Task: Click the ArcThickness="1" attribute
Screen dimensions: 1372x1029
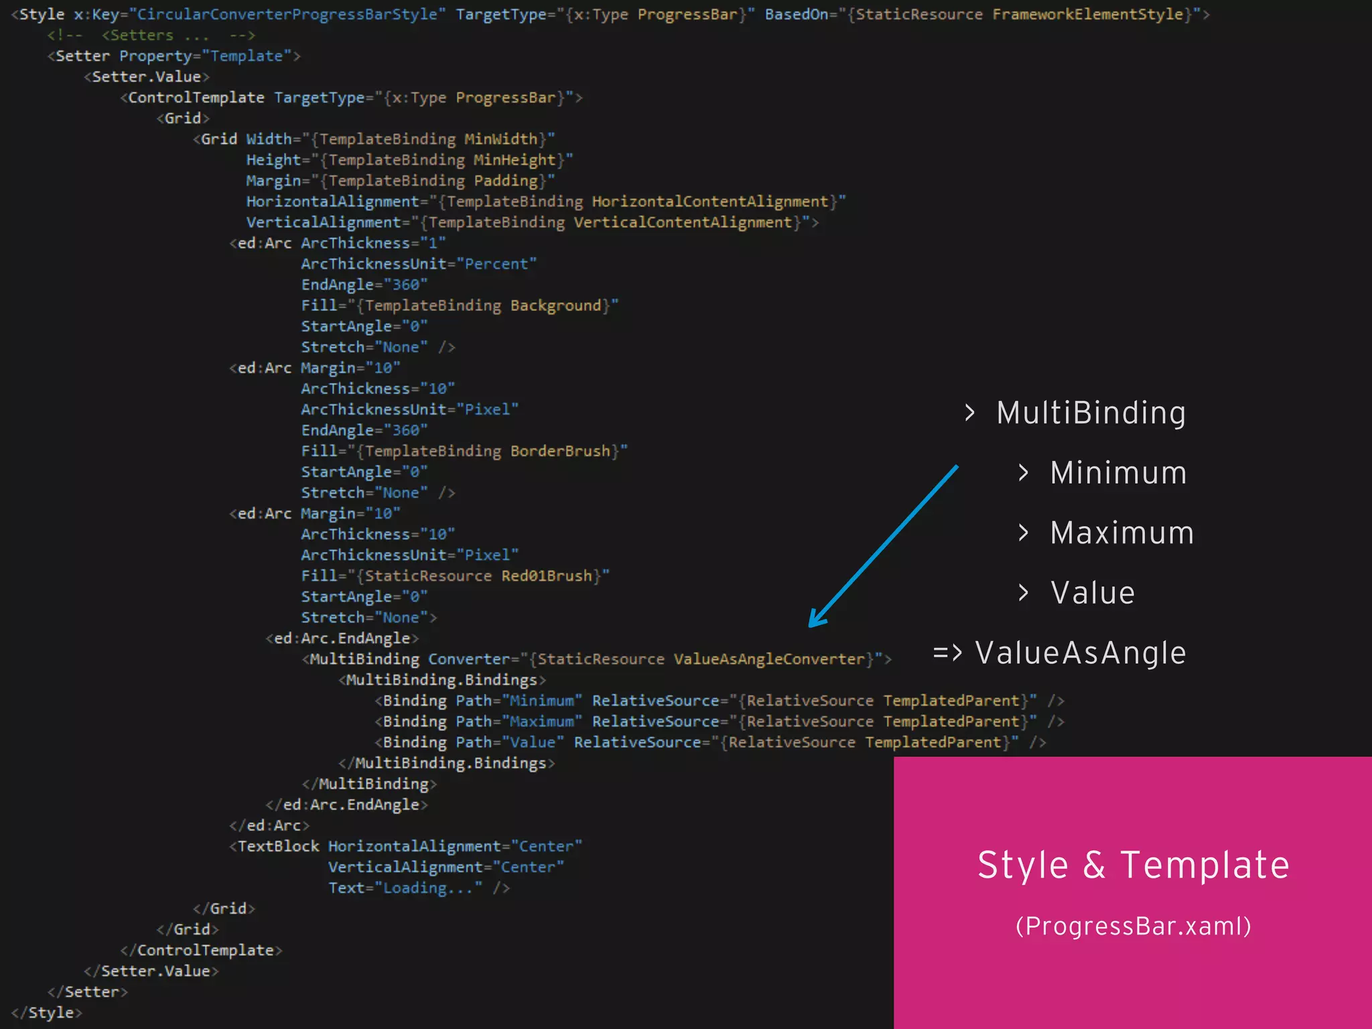Action: pos(373,243)
